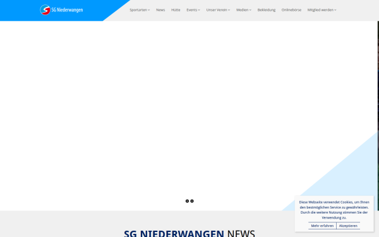379x237 pixels.
Task: Click the SG NIEDERWANGEN NEWS heading
Action: (189, 233)
